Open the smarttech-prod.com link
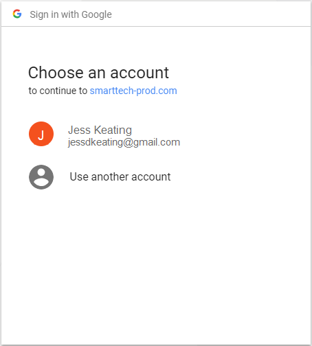This screenshot has width=312, height=346. 133,91
